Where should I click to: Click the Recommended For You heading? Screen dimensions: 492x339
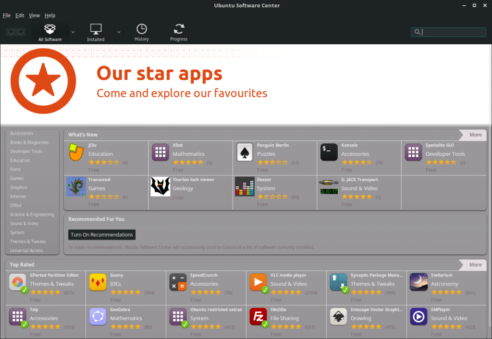96,219
